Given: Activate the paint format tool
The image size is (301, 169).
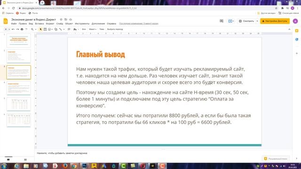Looking at the screenshot, I should [x=26, y=29].
